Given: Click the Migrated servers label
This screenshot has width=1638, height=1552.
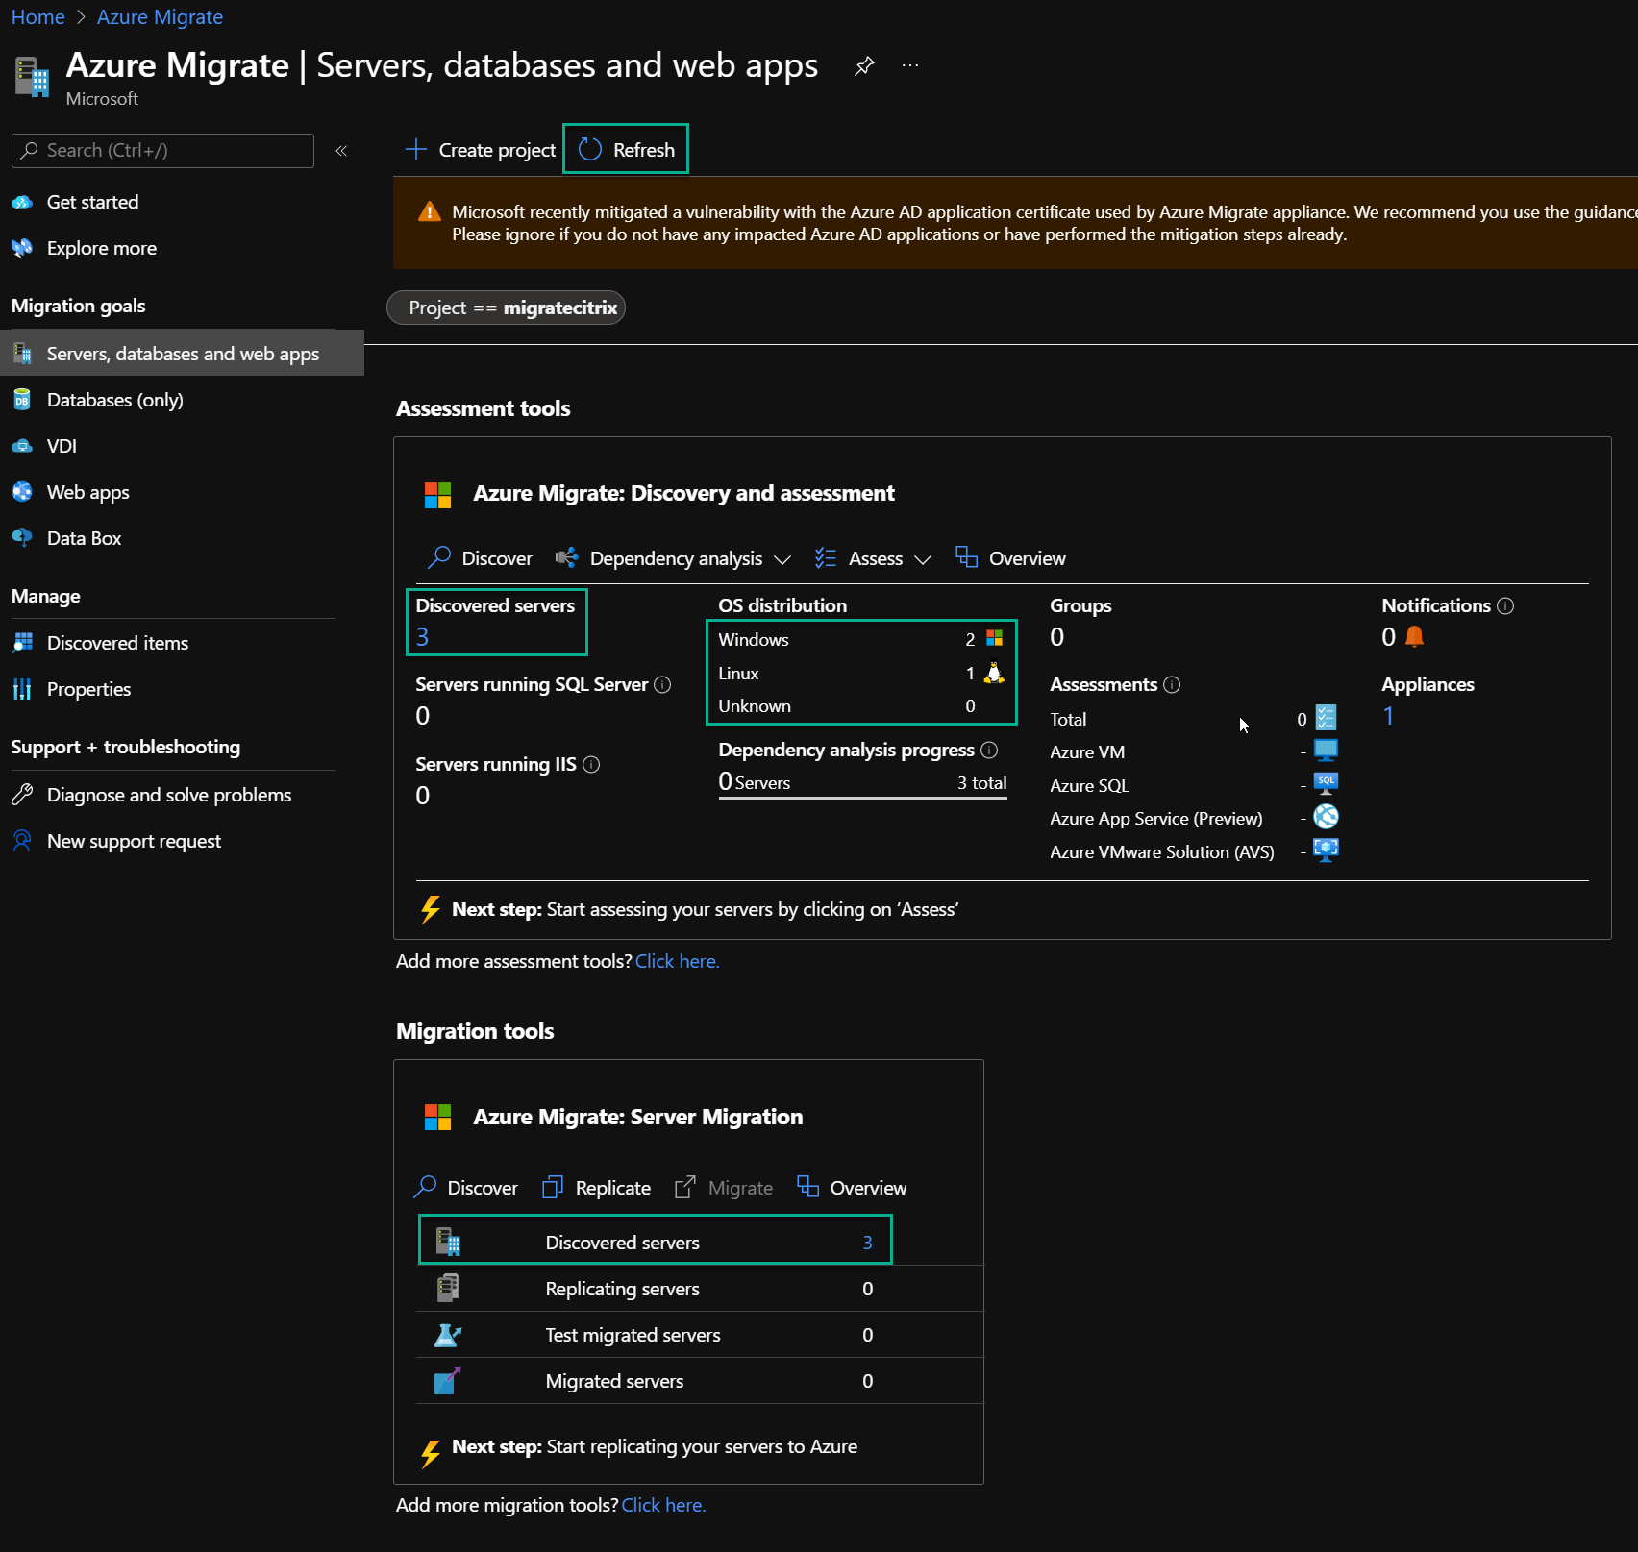Looking at the screenshot, I should (614, 1381).
